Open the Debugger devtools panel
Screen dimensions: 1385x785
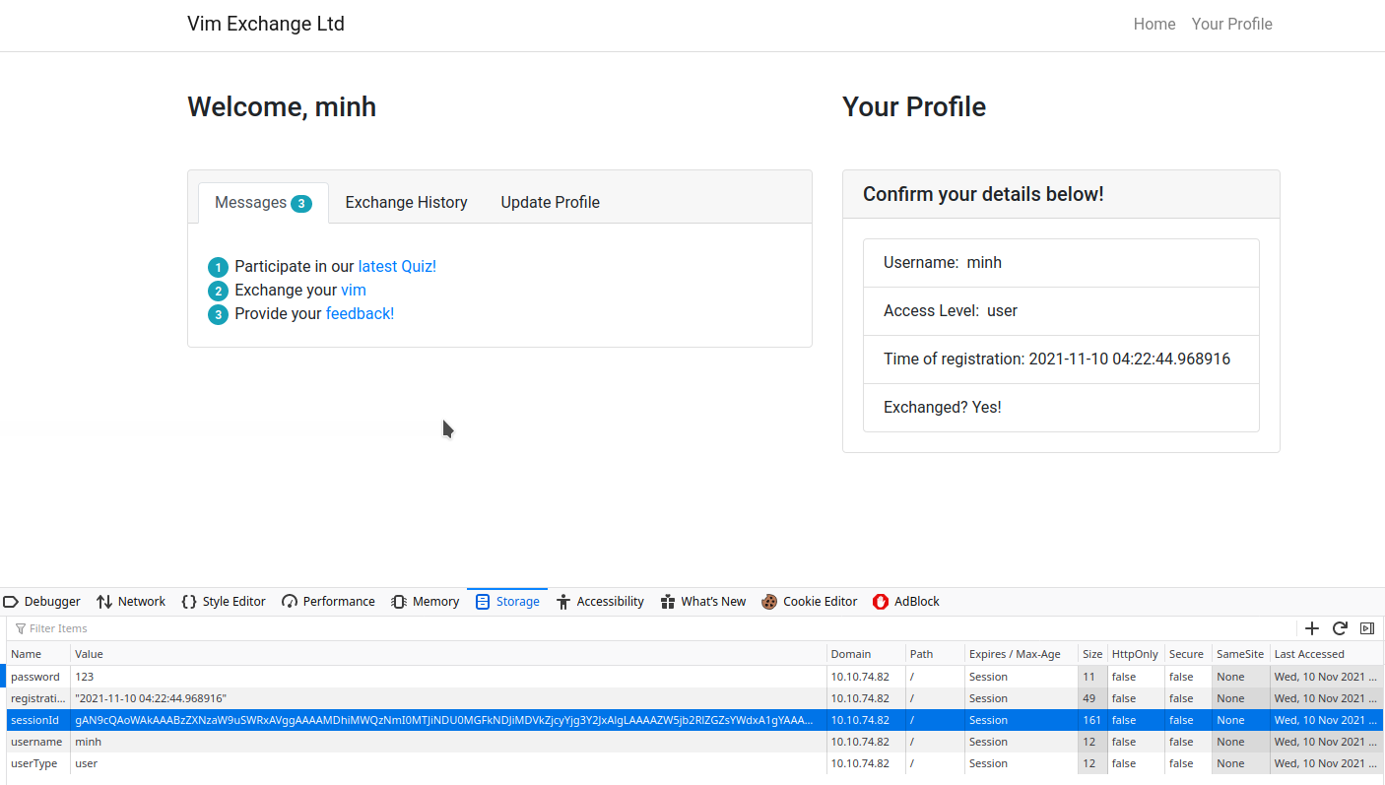tap(42, 602)
